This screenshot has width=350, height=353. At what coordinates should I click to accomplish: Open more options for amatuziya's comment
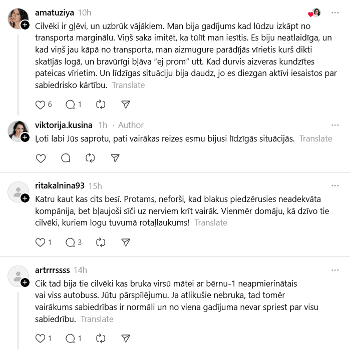pyautogui.click(x=335, y=12)
